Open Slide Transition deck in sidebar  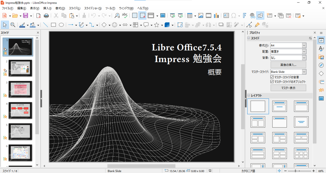point(321,82)
